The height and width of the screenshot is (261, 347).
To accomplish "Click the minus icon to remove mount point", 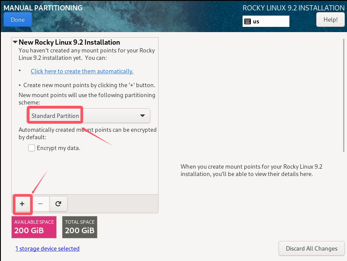I will pyautogui.click(x=40, y=204).
